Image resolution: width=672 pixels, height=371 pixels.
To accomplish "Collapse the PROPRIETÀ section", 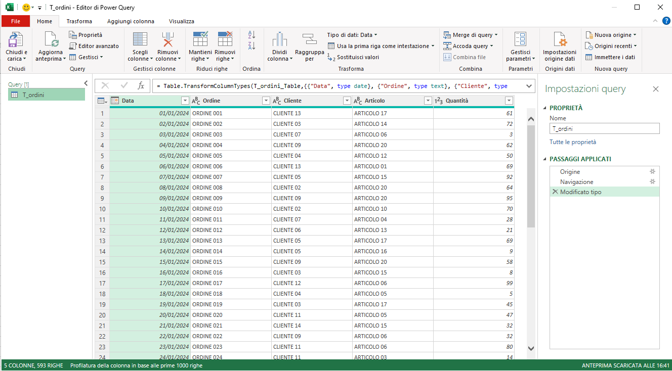I will click(545, 108).
